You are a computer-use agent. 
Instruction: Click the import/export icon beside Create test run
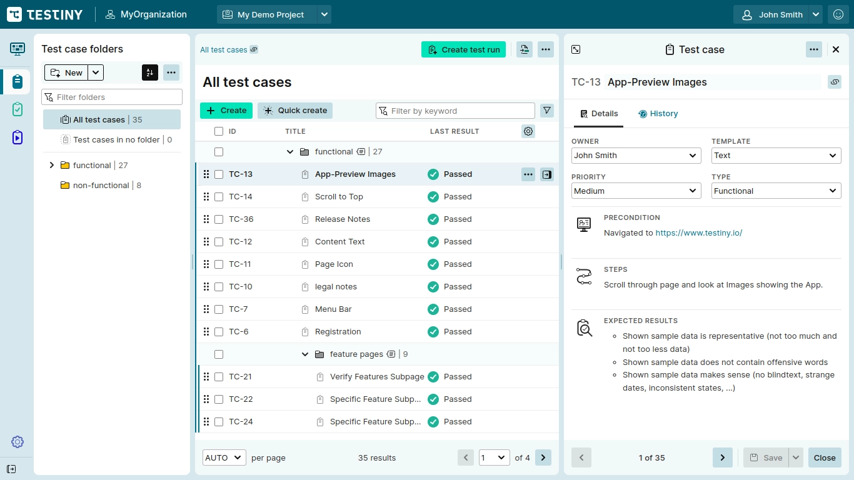525,49
